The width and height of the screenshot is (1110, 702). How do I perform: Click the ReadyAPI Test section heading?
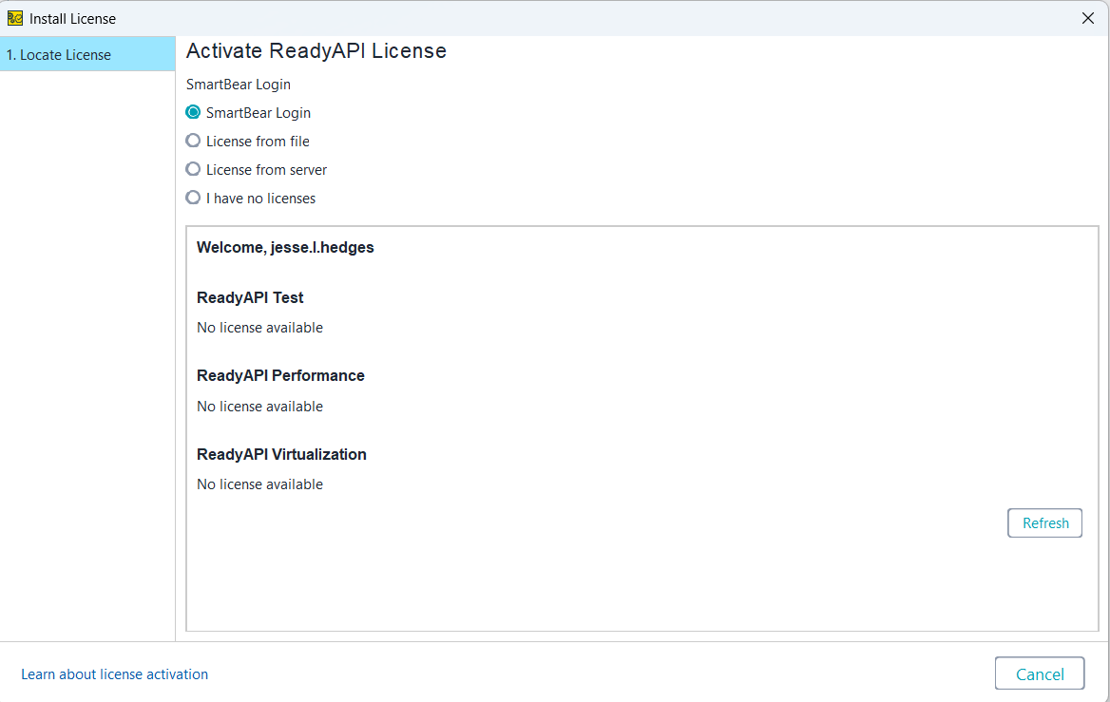tap(250, 297)
